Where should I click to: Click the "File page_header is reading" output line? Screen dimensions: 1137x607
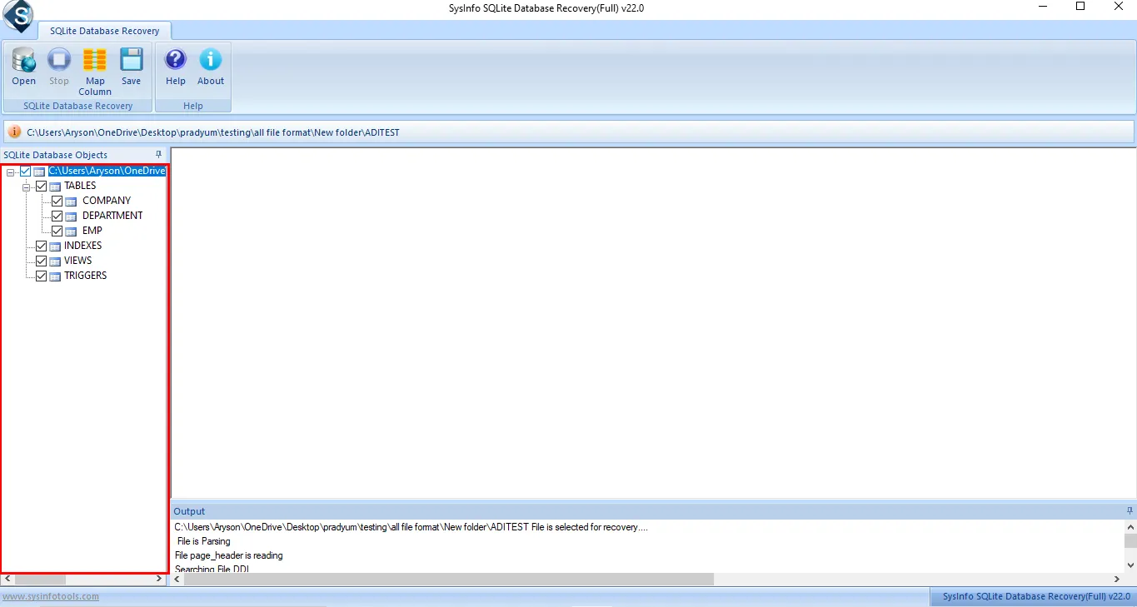pos(229,555)
